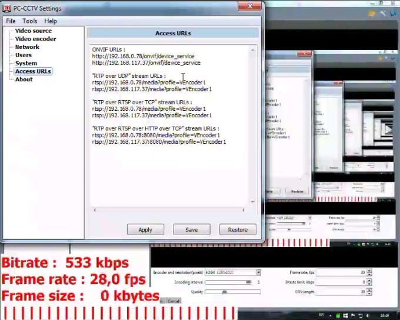Click the Frame size 0 kbytes overlay text

81,296
